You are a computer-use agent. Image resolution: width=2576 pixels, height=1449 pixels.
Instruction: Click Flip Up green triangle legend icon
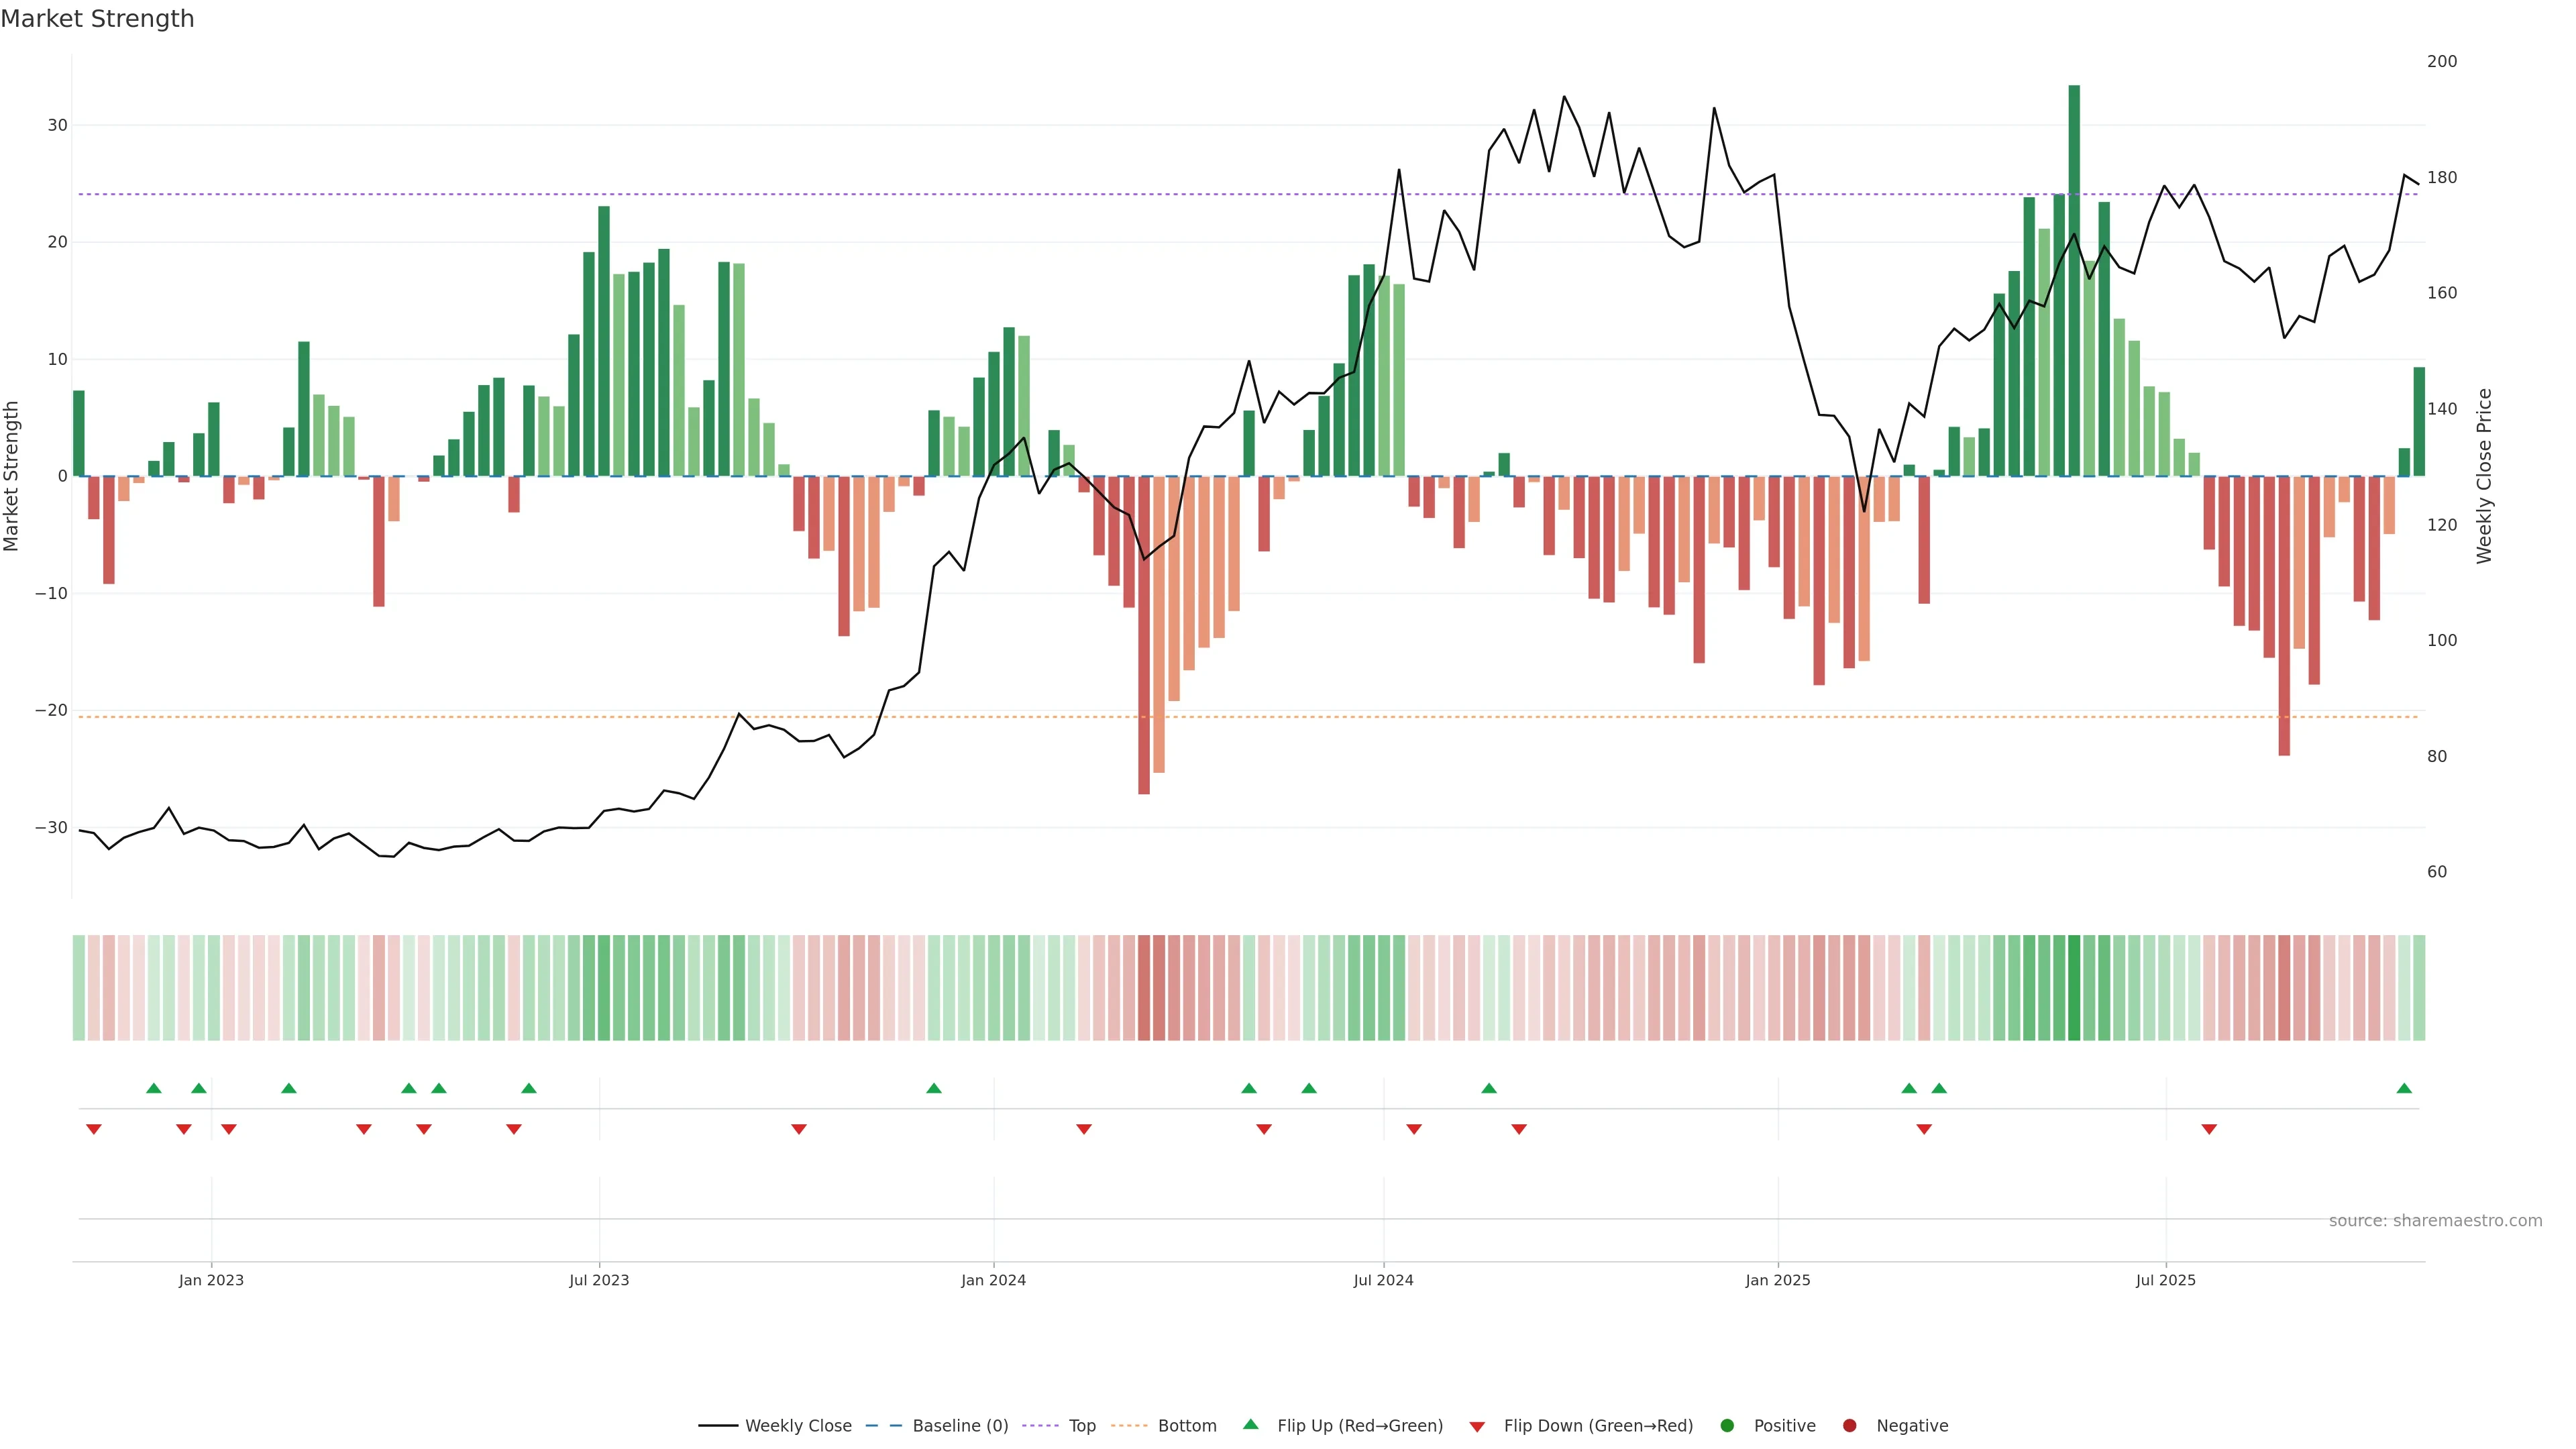point(1250,1424)
